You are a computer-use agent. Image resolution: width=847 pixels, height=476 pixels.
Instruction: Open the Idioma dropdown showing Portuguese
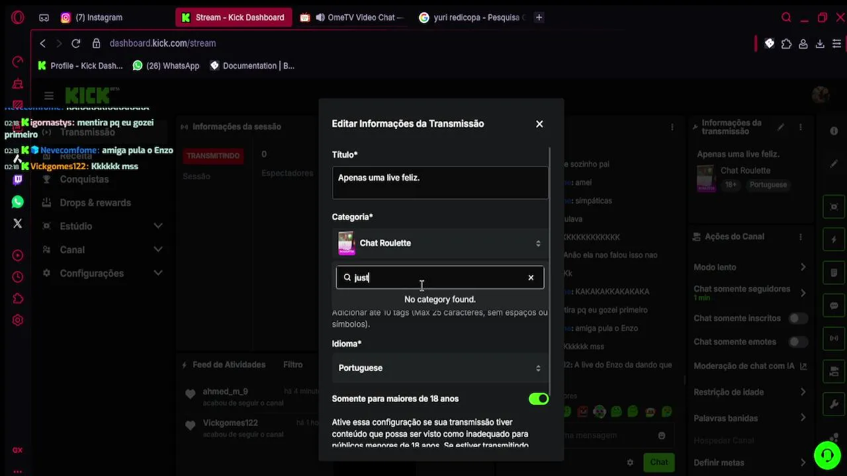440,368
